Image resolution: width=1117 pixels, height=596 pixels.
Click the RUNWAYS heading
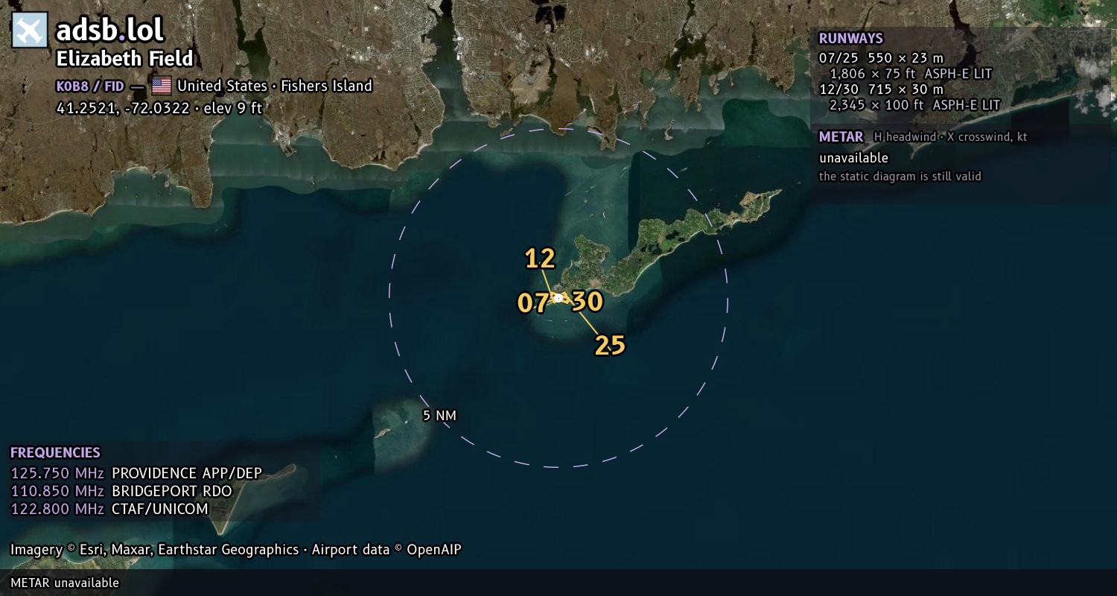pyautogui.click(x=851, y=39)
